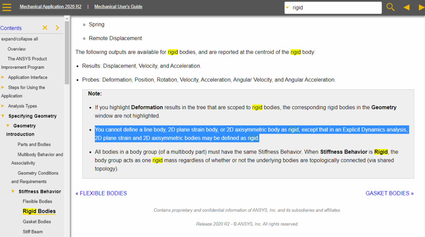This screenshot has width=425, height=237.
Task: Collapse Geometry Introduction arrow
Action: [x=8, y=126]
